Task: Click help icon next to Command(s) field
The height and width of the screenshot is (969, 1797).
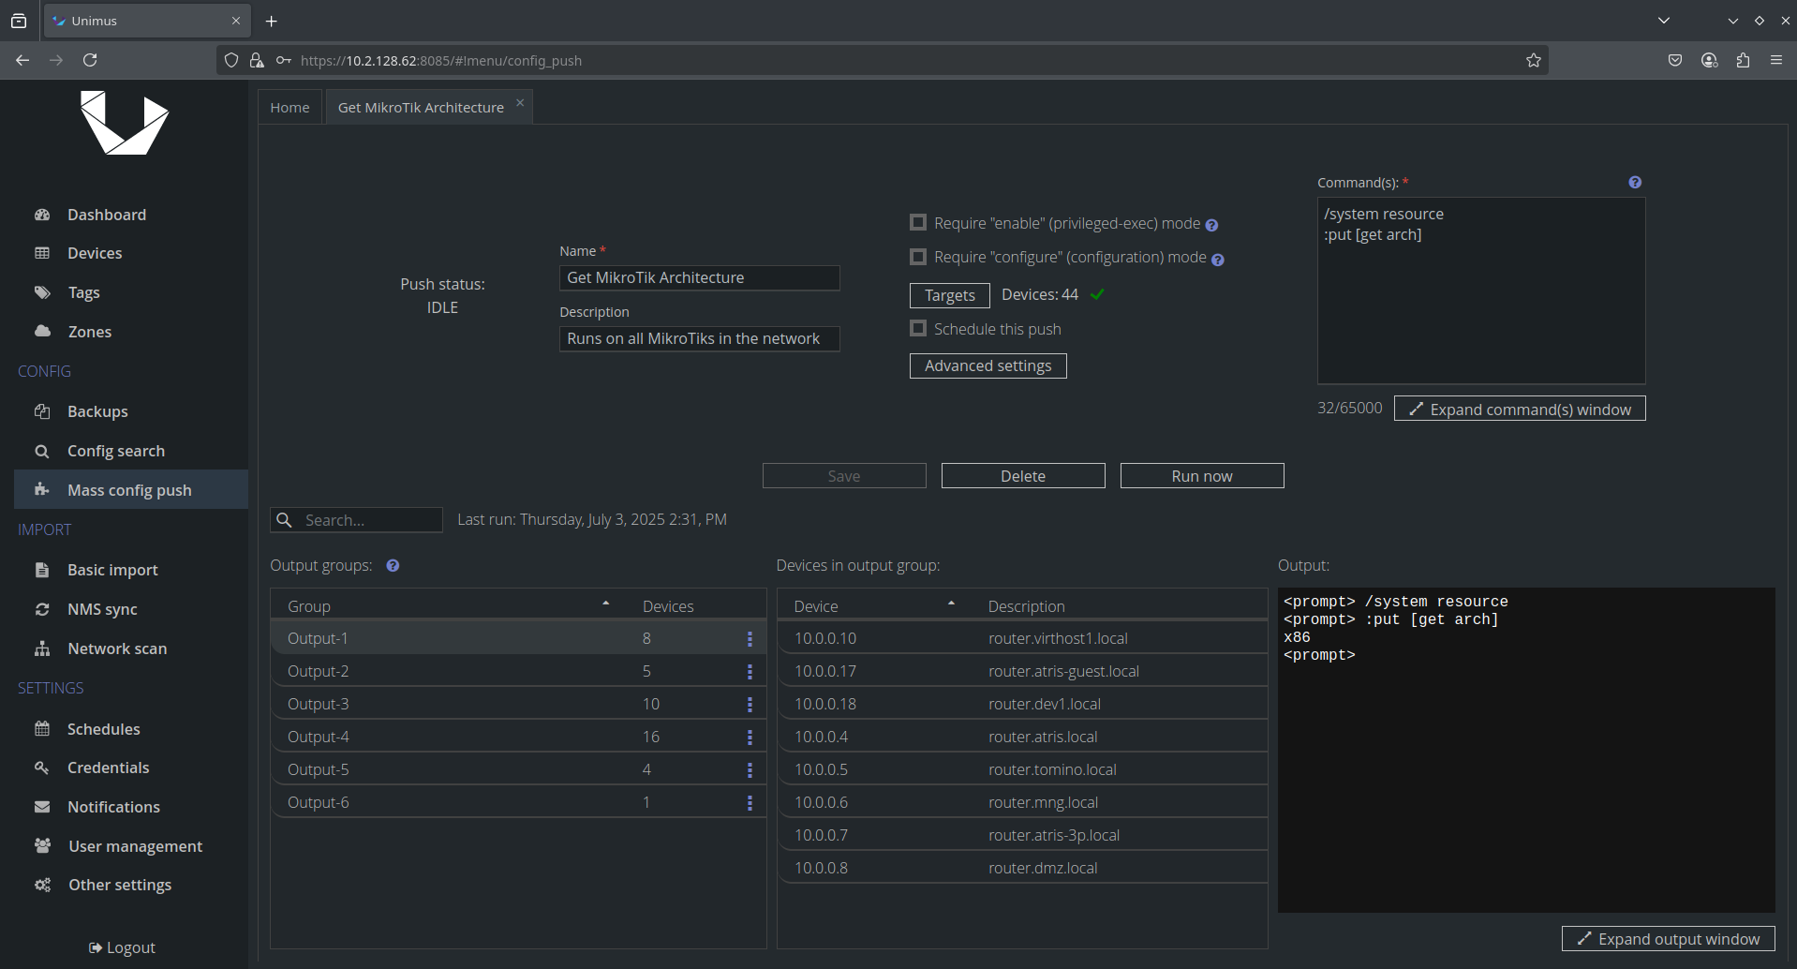Action: (1634, 183)
